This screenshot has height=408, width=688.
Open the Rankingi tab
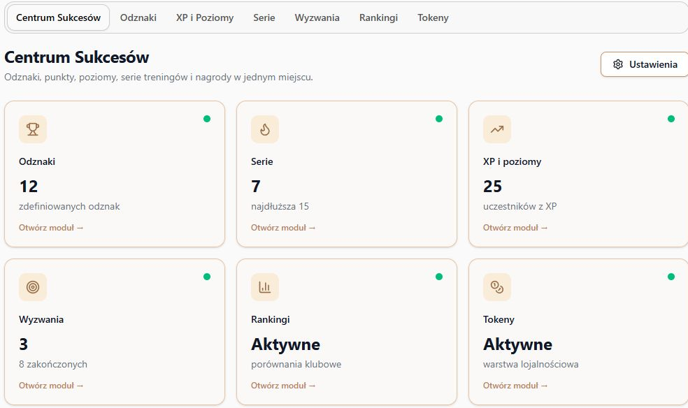point(379,17)
